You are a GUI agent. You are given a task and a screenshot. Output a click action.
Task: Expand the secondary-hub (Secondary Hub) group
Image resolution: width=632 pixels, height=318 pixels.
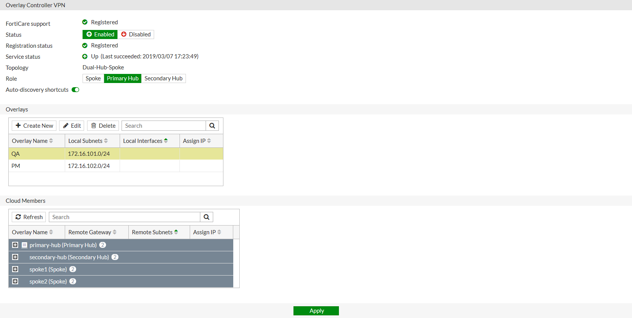pos(15,257)
